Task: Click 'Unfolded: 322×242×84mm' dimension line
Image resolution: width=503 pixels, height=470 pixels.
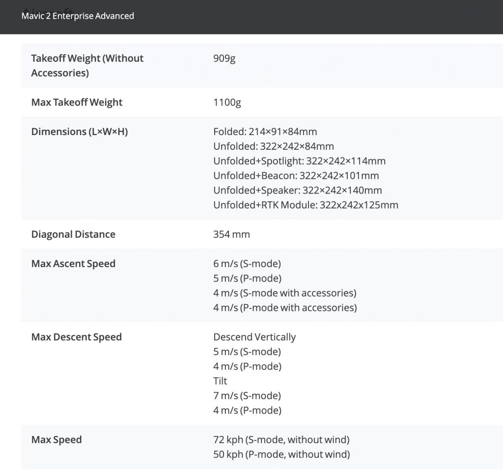Action: [274, 146]
